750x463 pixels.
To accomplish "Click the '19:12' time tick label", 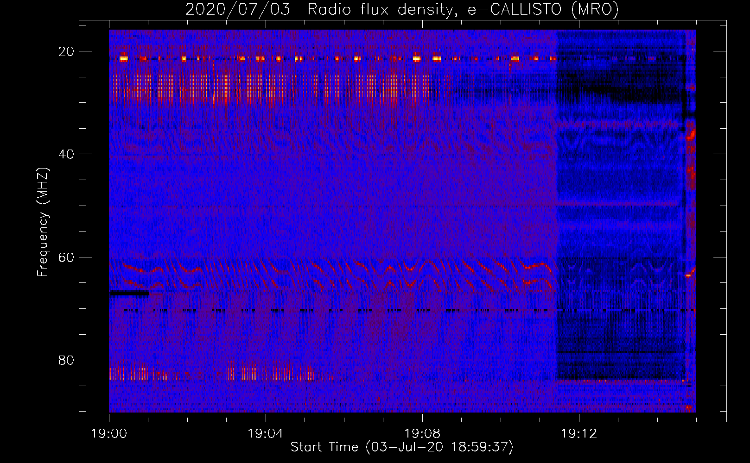I will (x=579, y=434).
